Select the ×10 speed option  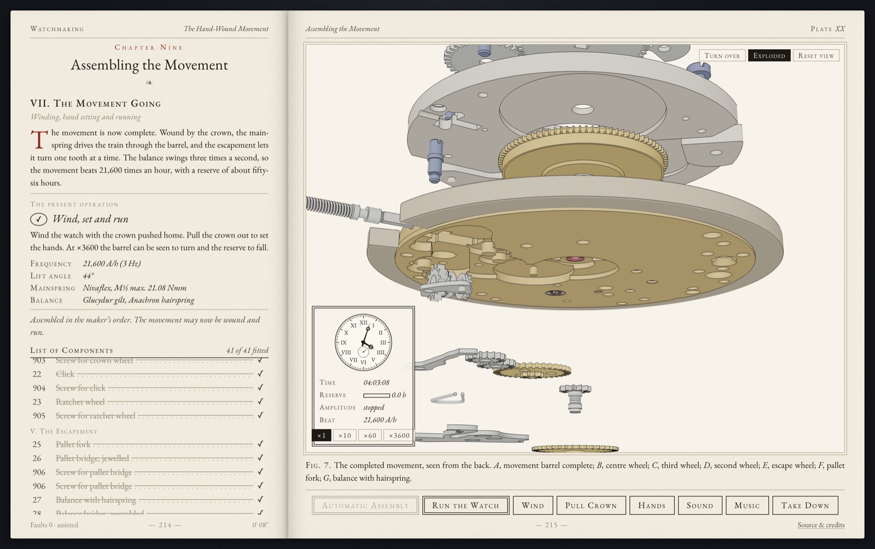tap(345, 435)
